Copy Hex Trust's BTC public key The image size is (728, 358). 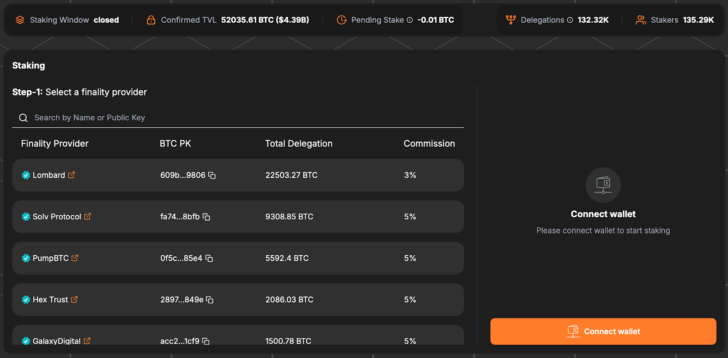coord(210,300)
